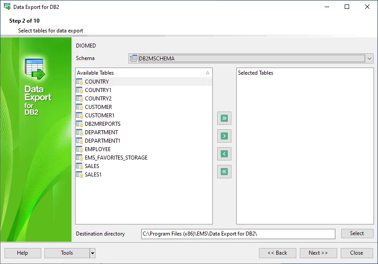The height and width of the screenshot is (264, 378).
Task: Click the EMS_FAVORITES_STORAGE table icon
Action: click(x=80, y=158)
